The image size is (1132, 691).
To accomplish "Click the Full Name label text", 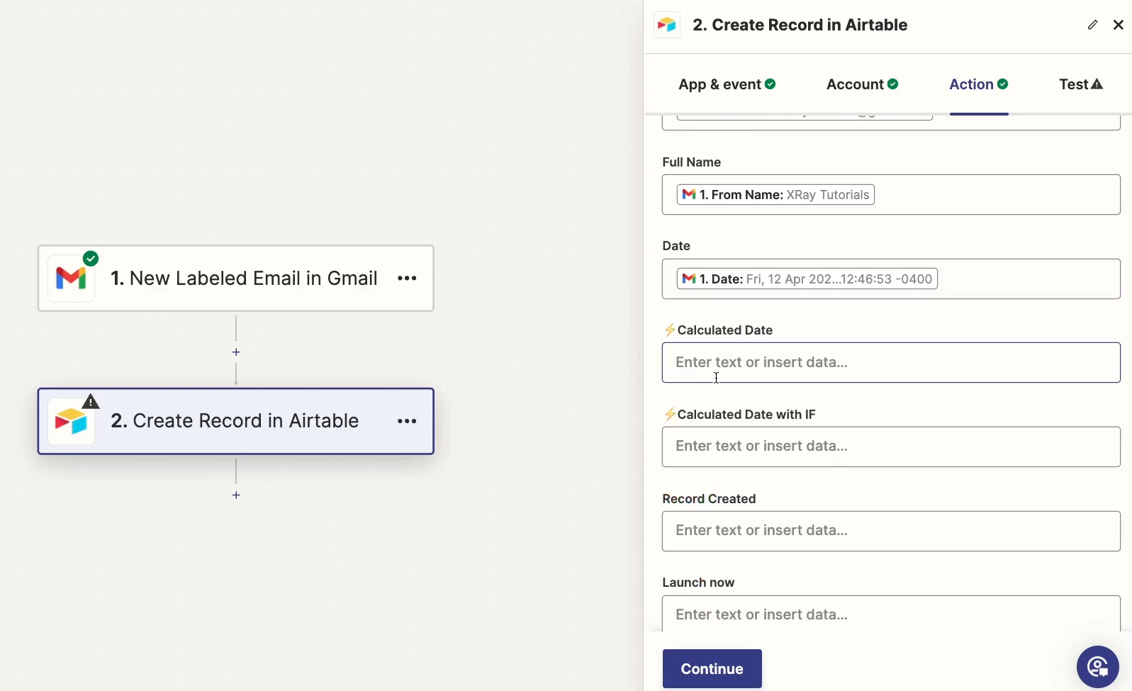I will pos(691,162).
